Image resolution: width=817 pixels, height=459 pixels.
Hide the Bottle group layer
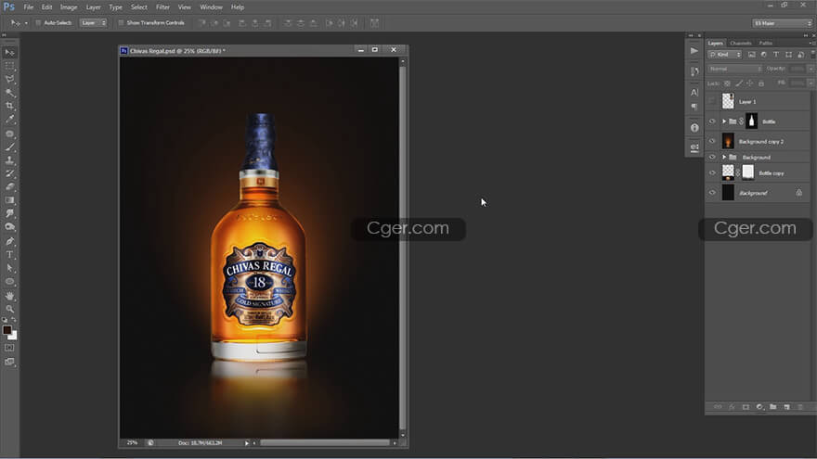tap(712, 121)
